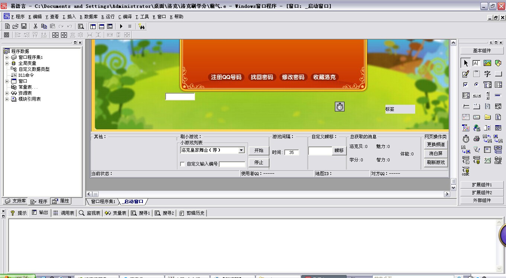The image size is (506, 278).
Task: Select the 字 label component icon
Action: pos(487,74)
